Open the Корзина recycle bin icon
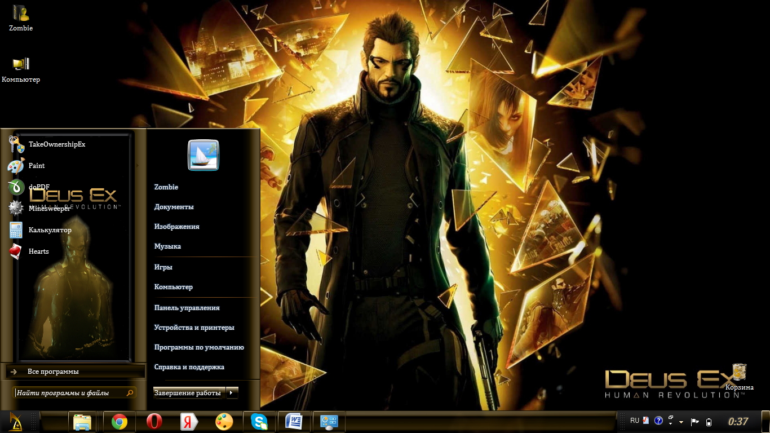This screenshot has height=433, width=770. click(x=739, y=377)
